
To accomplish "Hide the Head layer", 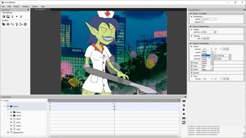I will point(11,112).
